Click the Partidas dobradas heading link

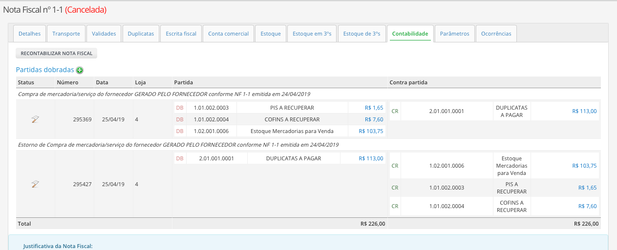[45, 70]
